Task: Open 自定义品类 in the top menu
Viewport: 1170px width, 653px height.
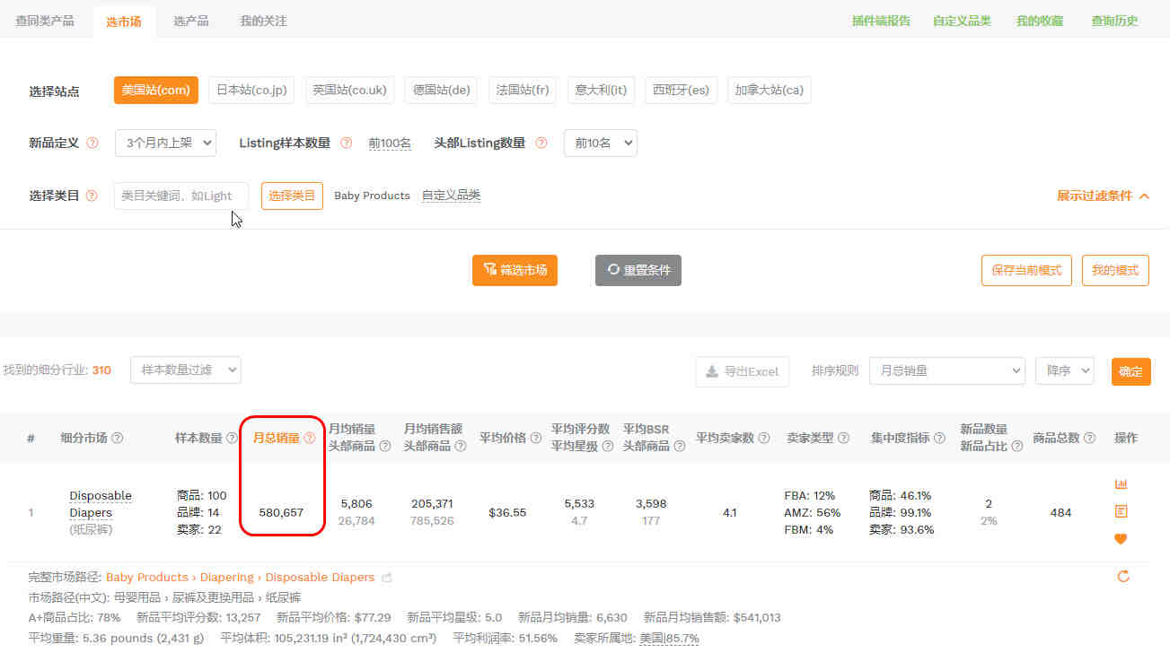Action: 962,21
